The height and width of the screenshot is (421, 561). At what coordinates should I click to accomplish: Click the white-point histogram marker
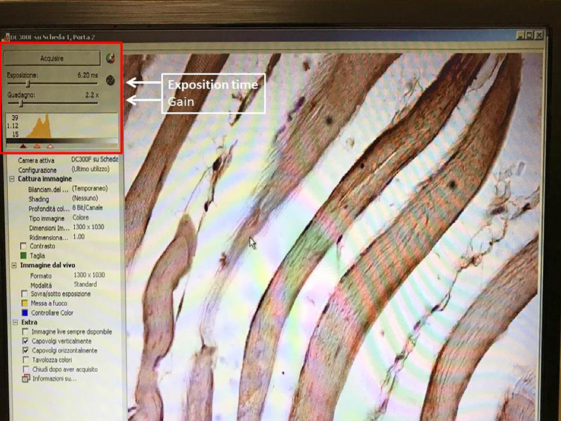tap(50, 146)
